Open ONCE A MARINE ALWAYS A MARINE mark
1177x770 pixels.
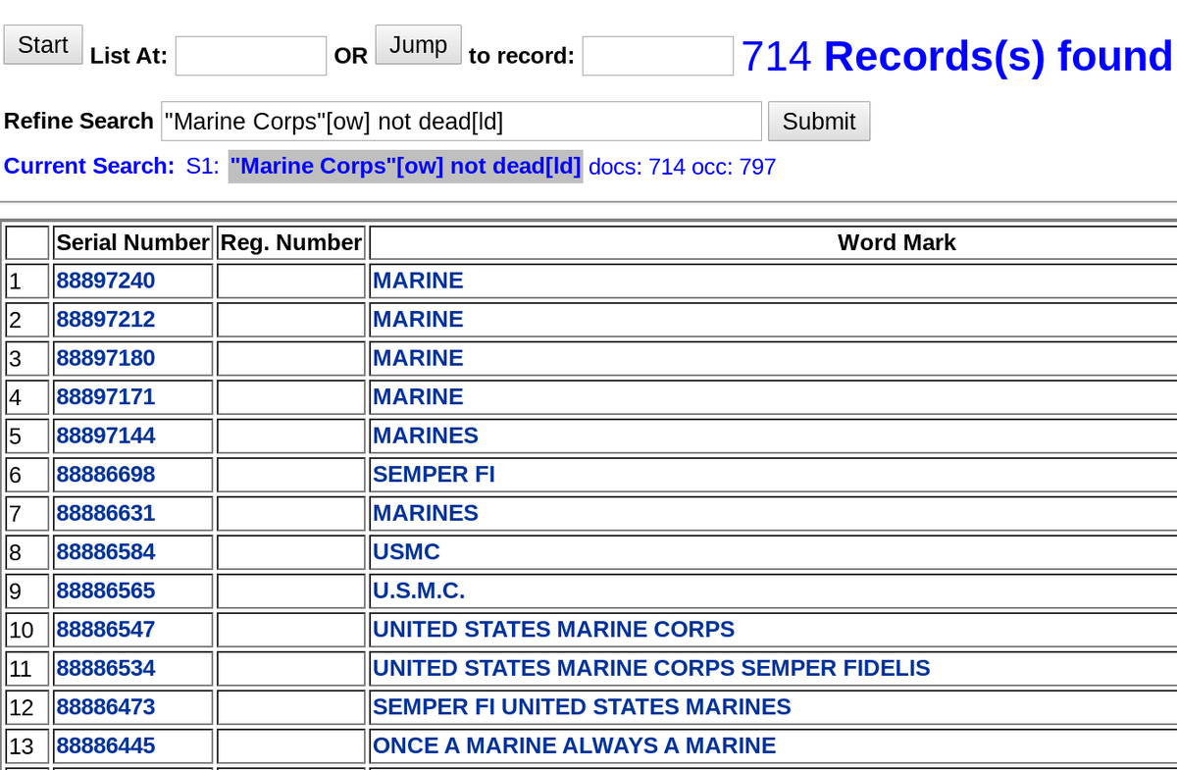click(574, 745)
